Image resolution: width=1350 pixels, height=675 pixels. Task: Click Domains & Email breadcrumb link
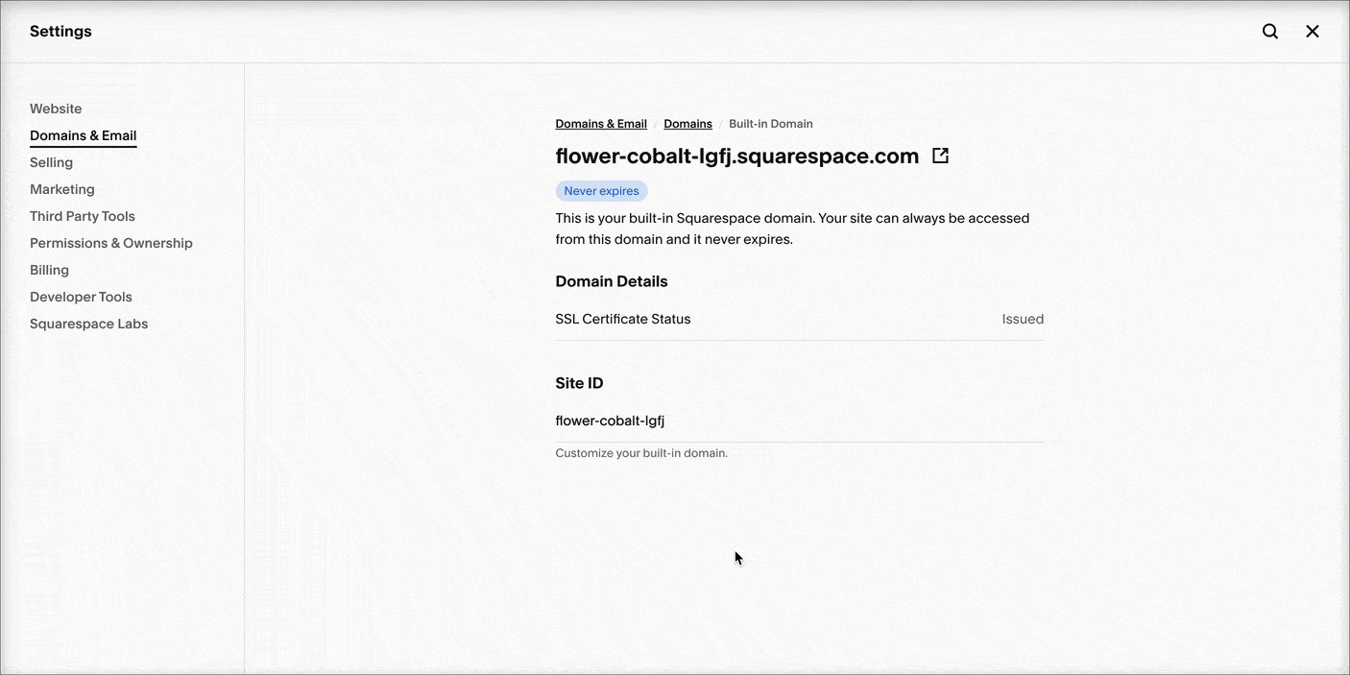[x=601, y=124]
